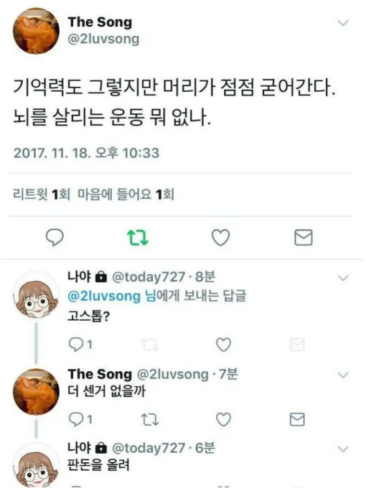Reply to 더 센거 없을까 comment
This screenshot has width=366, height=496.
click(x=76, y=420)
